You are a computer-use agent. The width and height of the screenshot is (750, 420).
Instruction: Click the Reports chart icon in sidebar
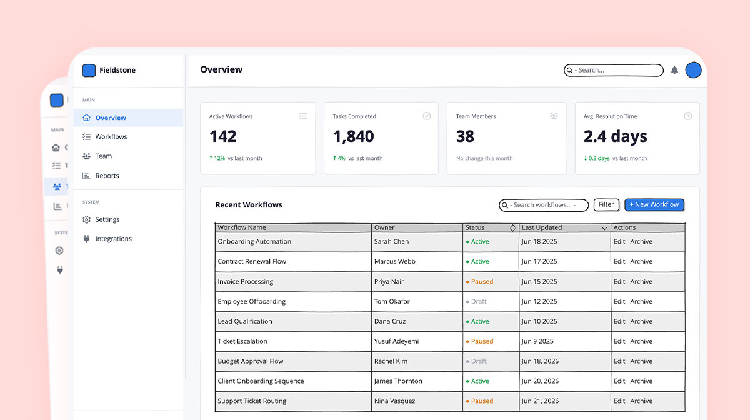coord(87,176)
